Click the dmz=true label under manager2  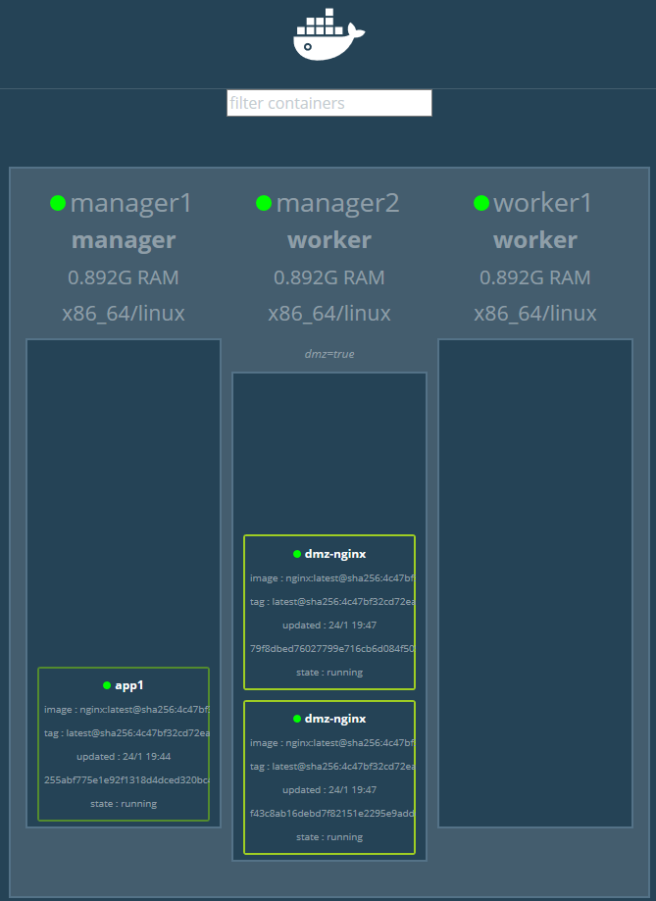[329, 354]
